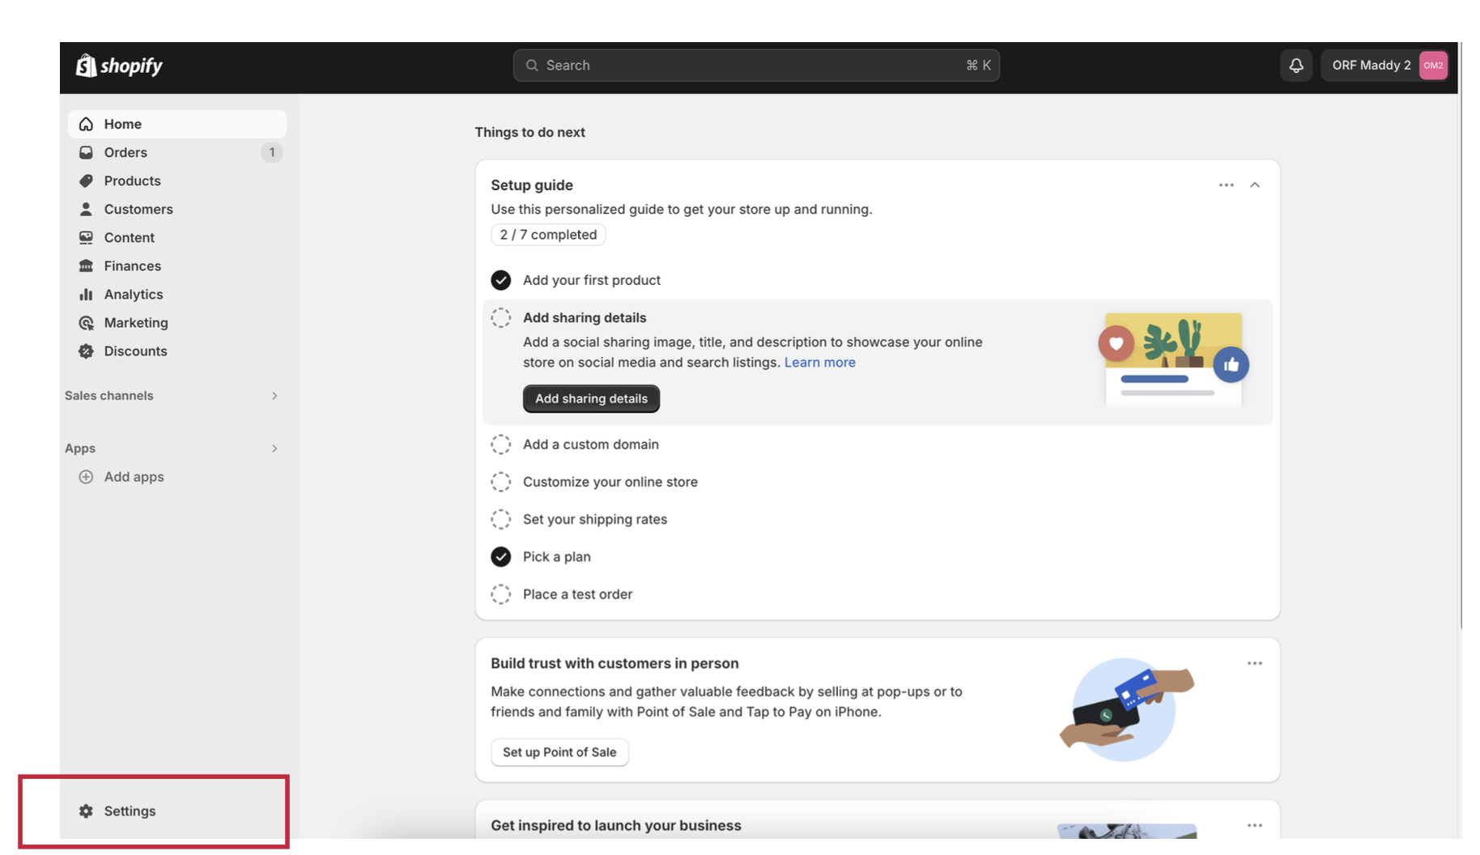Open Orders in sidebar

coord(176,152)
